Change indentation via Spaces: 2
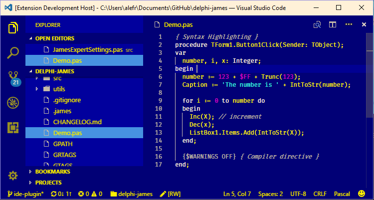 [270, 194]
